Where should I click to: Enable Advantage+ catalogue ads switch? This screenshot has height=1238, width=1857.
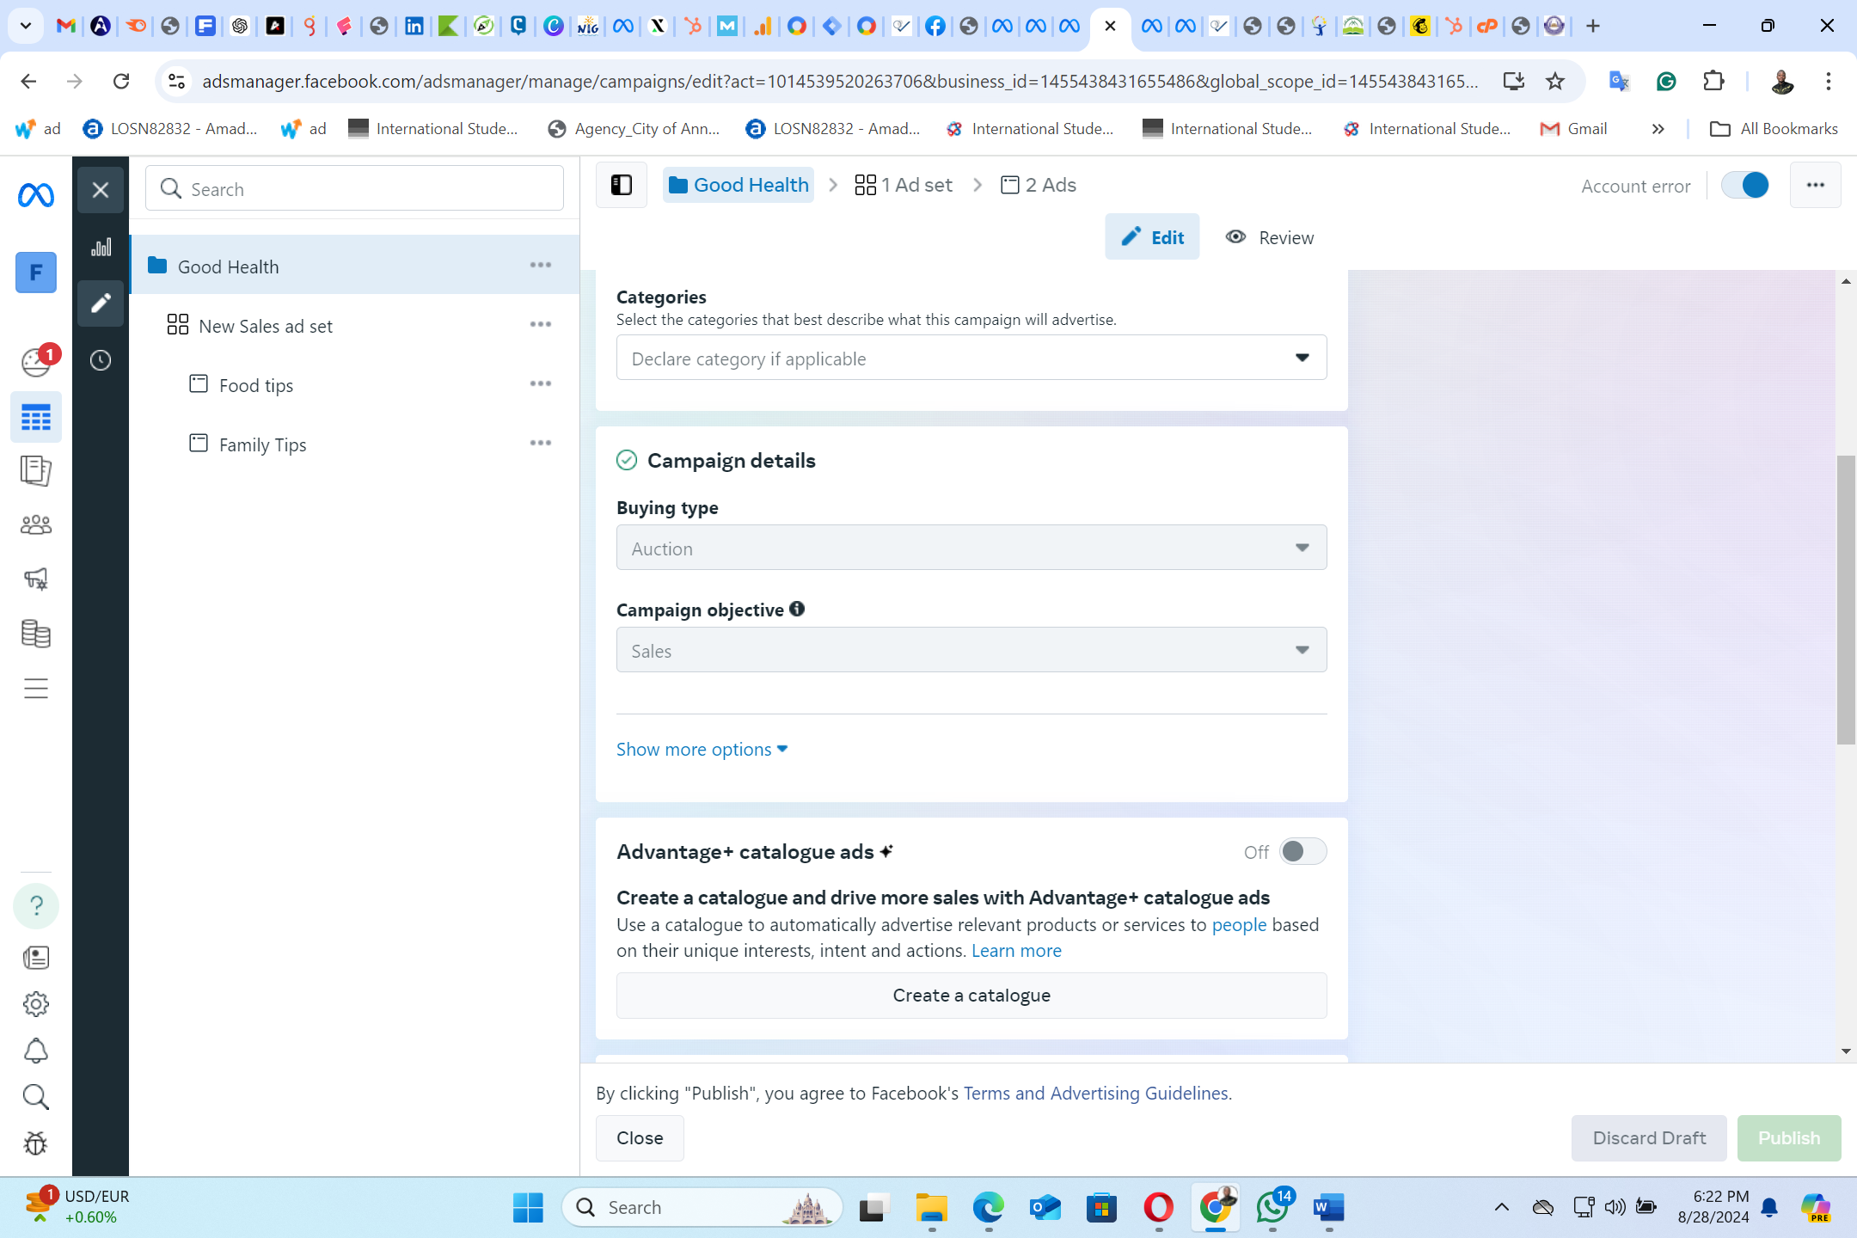point(1302,851)
